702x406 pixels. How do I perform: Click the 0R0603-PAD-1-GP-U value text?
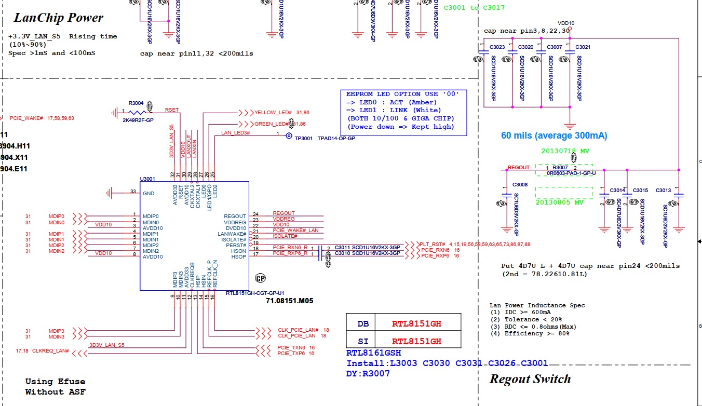click(x=571, y=173)
